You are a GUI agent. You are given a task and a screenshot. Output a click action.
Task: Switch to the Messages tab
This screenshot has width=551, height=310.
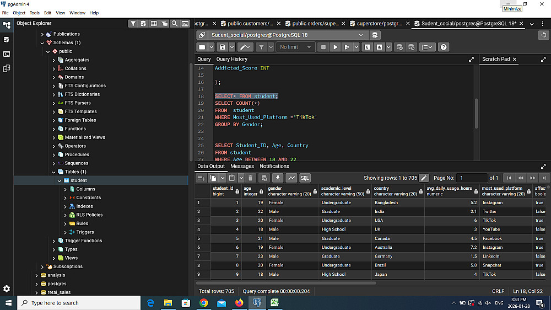(x=242, y=166)
